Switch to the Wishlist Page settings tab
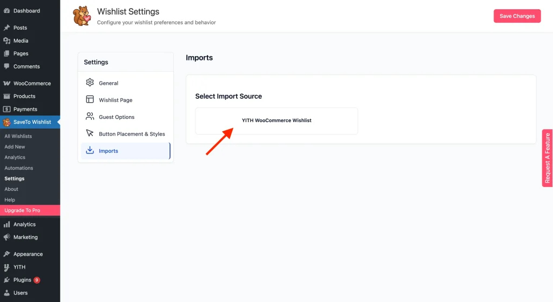Viewport: 553px width, 302px height. pyautogui.click(x=115, y=100)
